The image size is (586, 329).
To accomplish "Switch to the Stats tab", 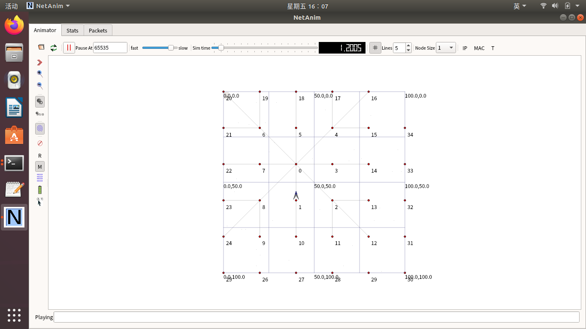I will point(72,30).
